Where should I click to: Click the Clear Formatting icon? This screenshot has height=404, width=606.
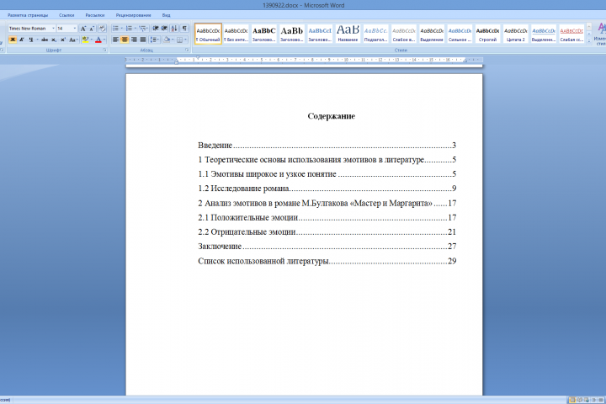[x=102, y=29]
